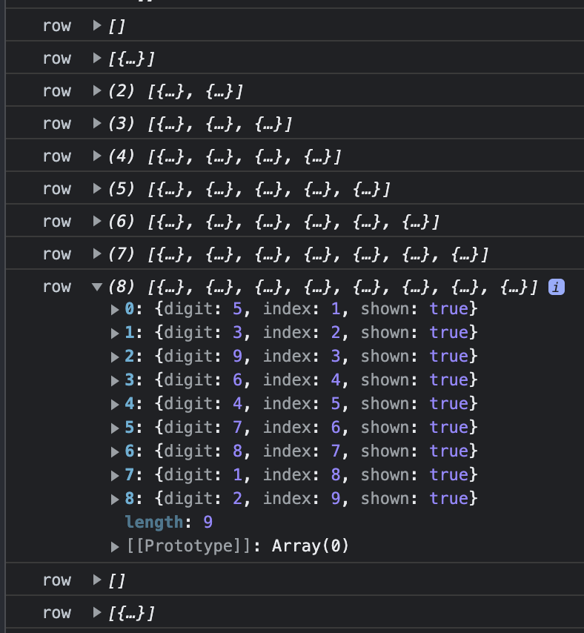The image size is (584, 633).
Task: Expand the (6) array row
Action: coord(97,221)
